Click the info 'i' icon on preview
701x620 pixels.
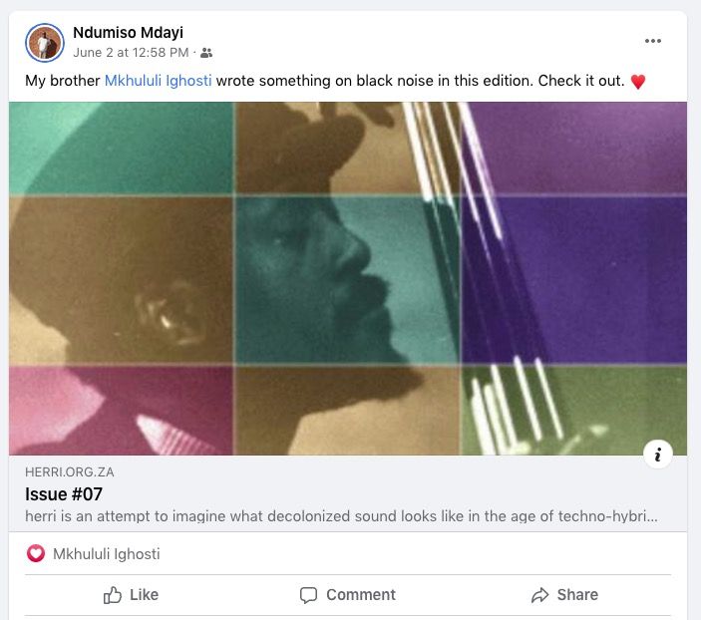point(657,455)
